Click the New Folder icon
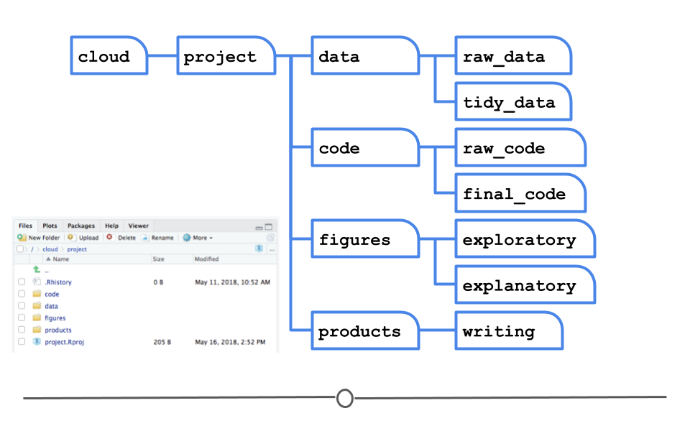 (22, 238)
